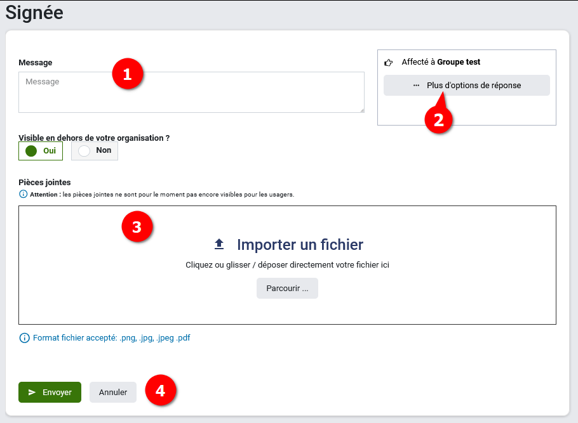Image resolution: width=578 pixels, height=423 pixels.
Task: Click red numbered marker 3
Action: (137, 228)
